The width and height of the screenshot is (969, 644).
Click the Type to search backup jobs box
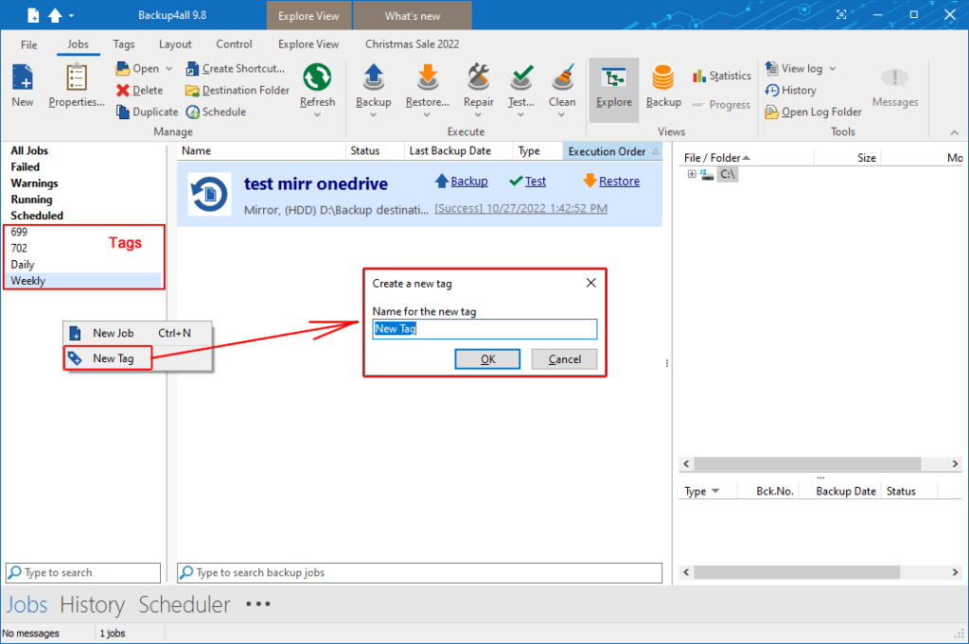tap(419, 573)
